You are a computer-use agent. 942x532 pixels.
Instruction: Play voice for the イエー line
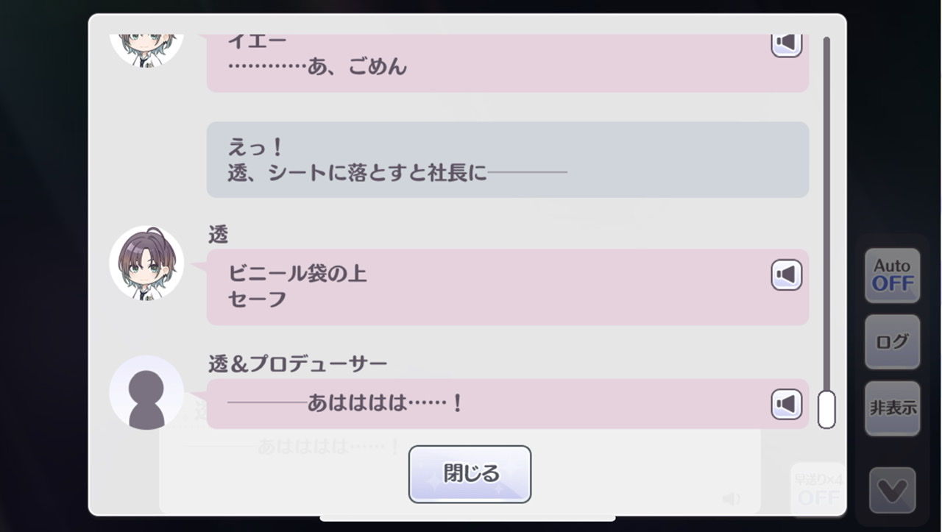(786, 43)
